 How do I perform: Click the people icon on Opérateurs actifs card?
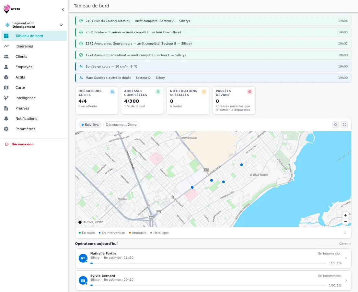tap(112, 92)
